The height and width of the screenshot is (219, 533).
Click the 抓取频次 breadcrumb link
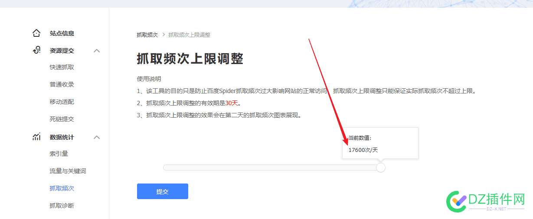click(147, 35)
